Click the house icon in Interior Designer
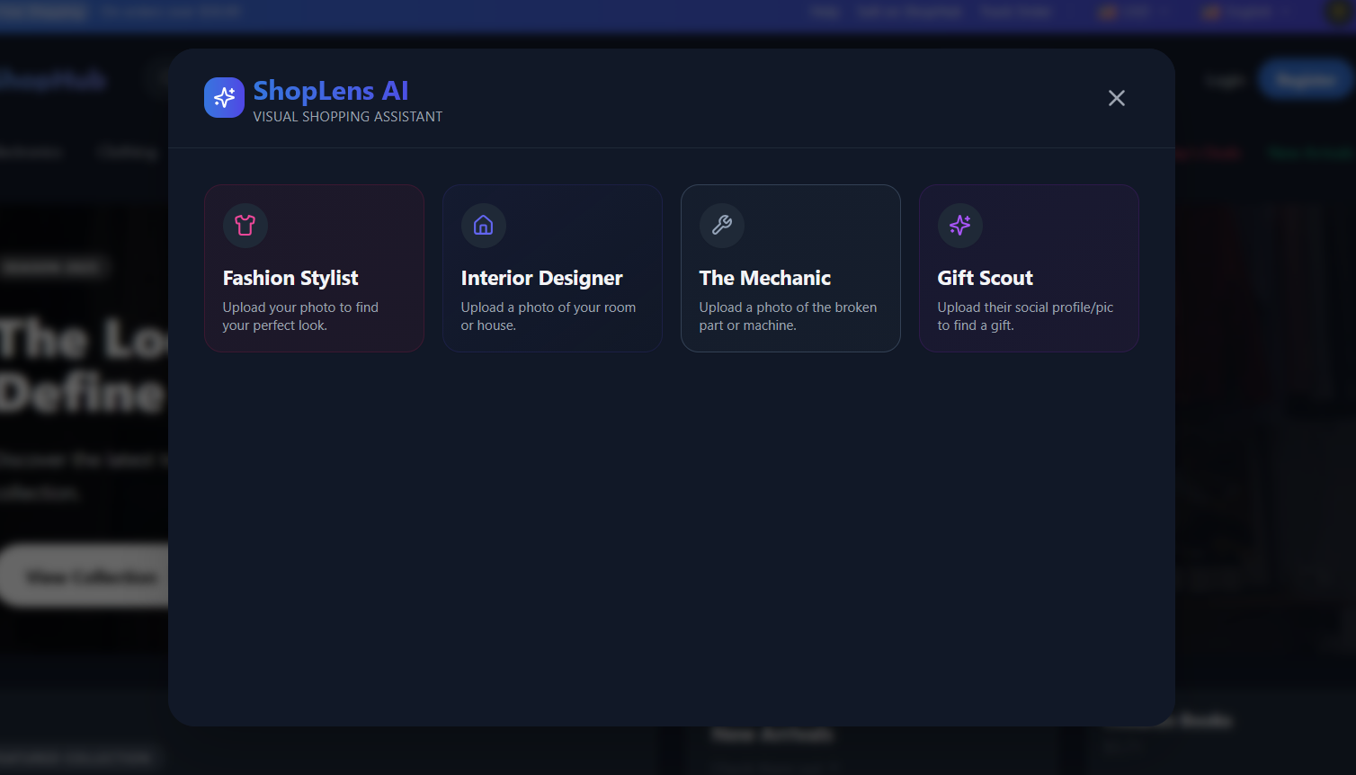The image size is (1356, 775). click(x=484, y=225)
